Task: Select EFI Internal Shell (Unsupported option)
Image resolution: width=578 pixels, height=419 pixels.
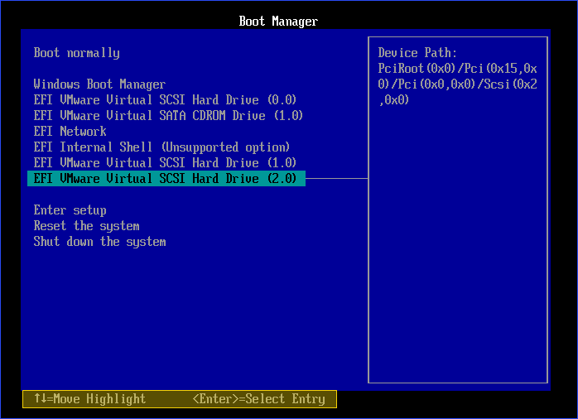Action: pos(161,147)
